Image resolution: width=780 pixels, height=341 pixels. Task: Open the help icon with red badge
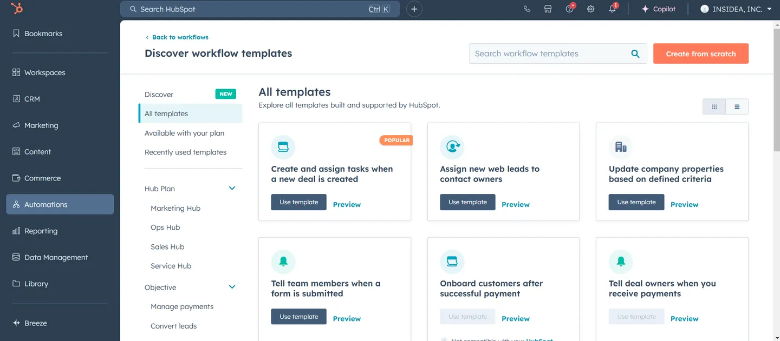pos(570,9)
